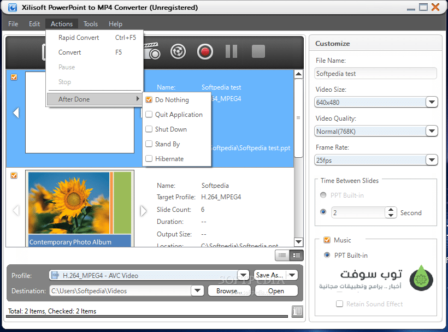Open the File menu
Viewport: 448px width, 332px height.
coord(13,24)
